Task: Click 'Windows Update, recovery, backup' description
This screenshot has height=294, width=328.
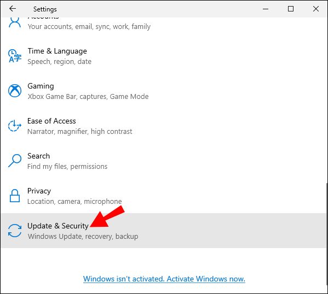Action: click(x=83, y=237)
